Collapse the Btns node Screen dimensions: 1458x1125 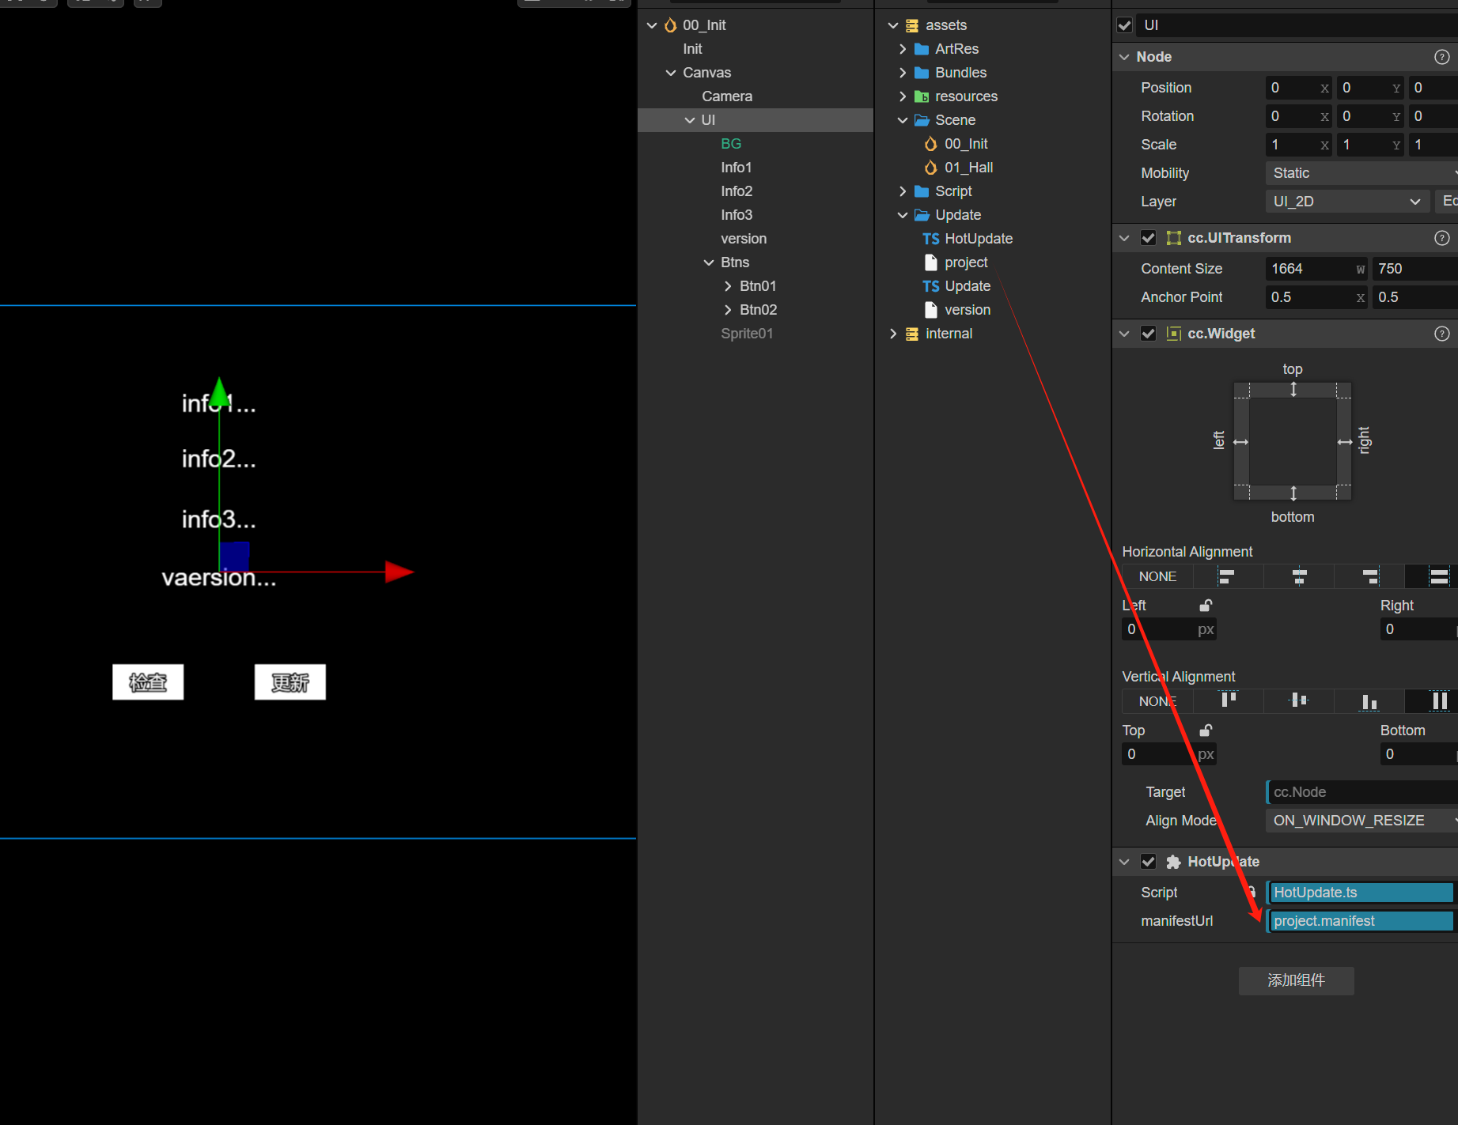(709, 262)
